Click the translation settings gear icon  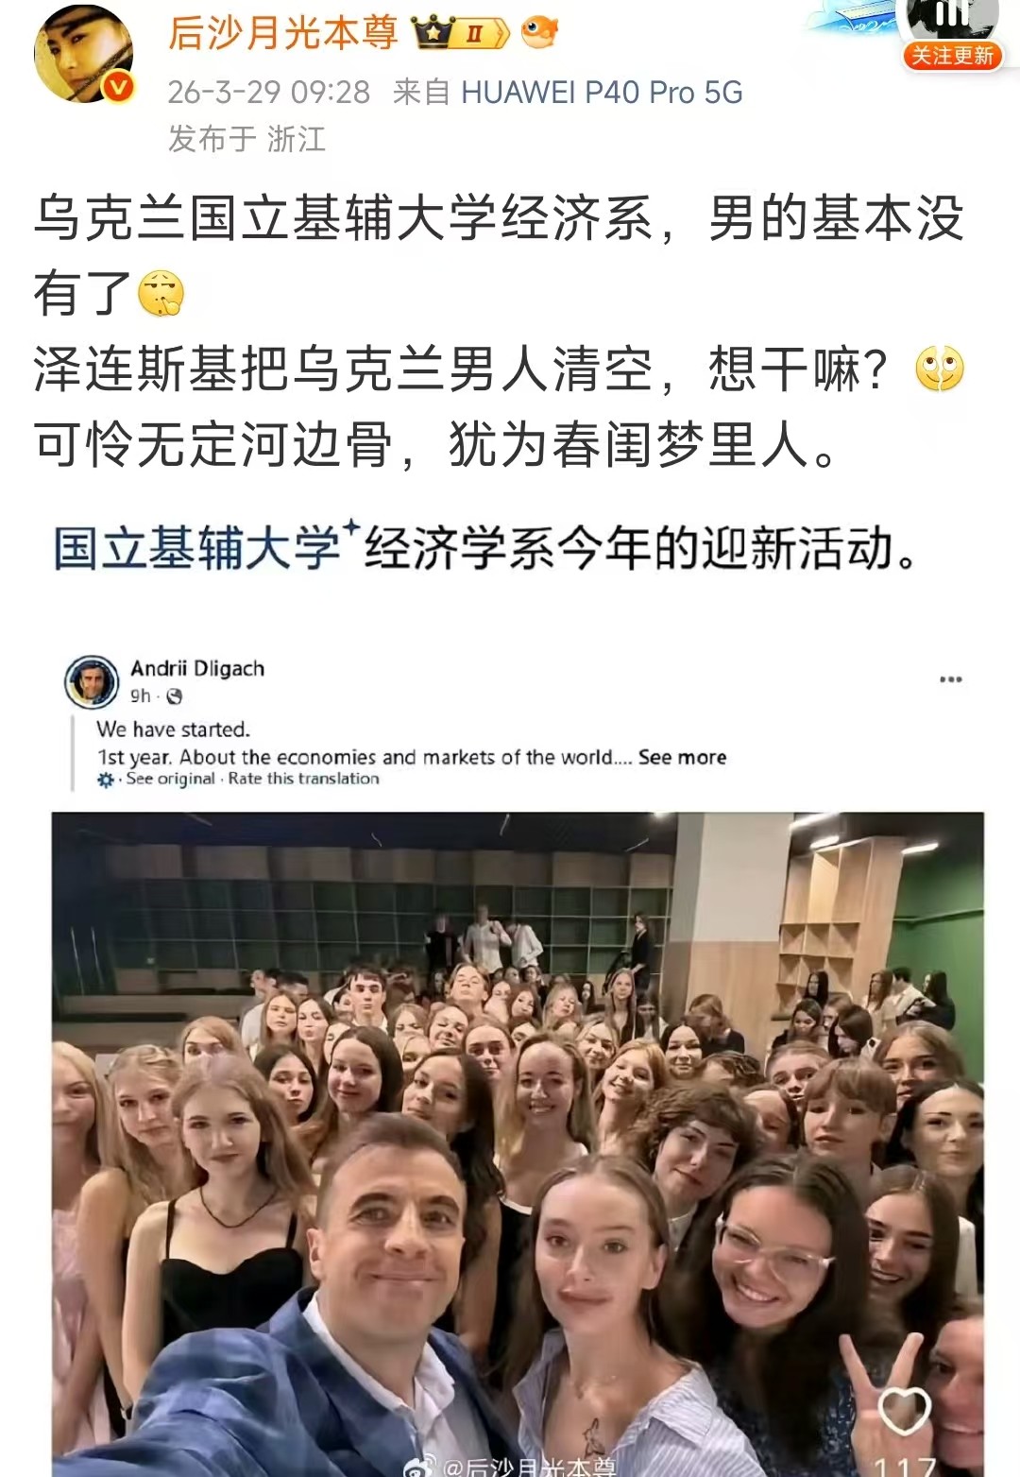106,780
